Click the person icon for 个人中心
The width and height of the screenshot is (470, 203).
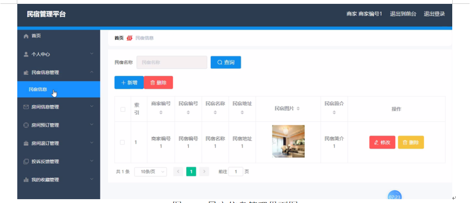pos(26,54)
